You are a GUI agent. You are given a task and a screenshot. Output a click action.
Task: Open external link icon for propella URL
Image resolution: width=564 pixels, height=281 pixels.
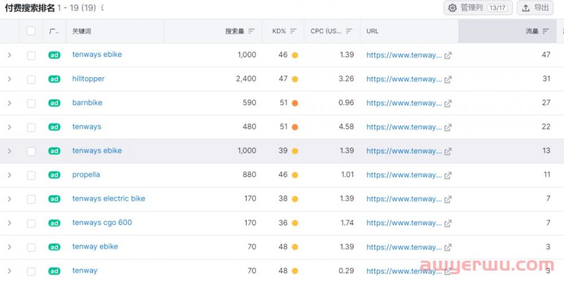(448, 175)
